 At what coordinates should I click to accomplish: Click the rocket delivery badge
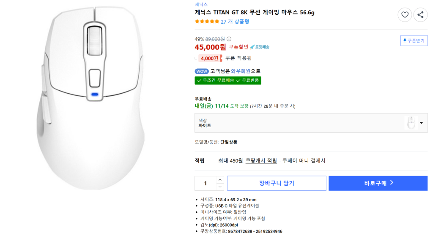pyautogui.click(x=260, y=47)
